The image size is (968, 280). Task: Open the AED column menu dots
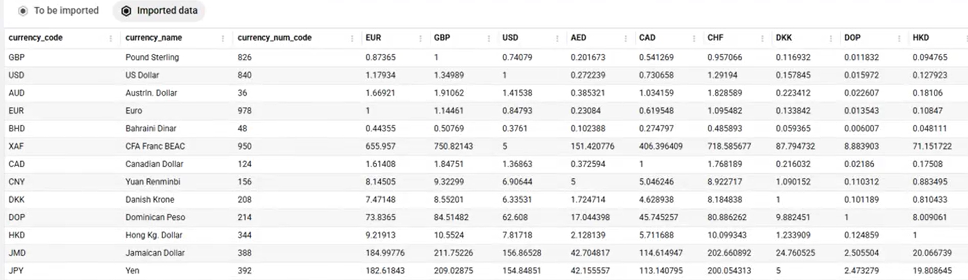pos(625,38)
